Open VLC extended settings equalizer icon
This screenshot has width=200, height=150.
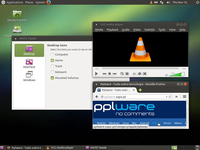(127, 74)
